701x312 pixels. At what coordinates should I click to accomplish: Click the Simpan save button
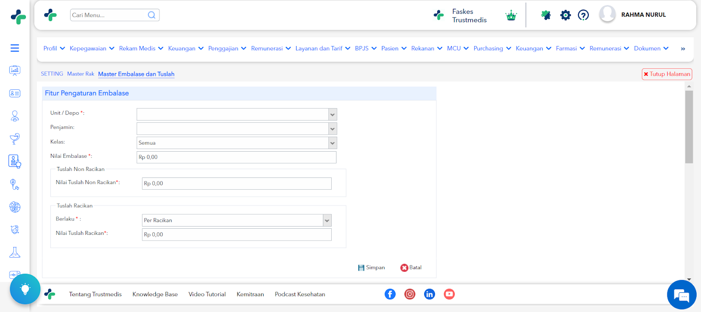pyautogui.click(x=371, y=267)
